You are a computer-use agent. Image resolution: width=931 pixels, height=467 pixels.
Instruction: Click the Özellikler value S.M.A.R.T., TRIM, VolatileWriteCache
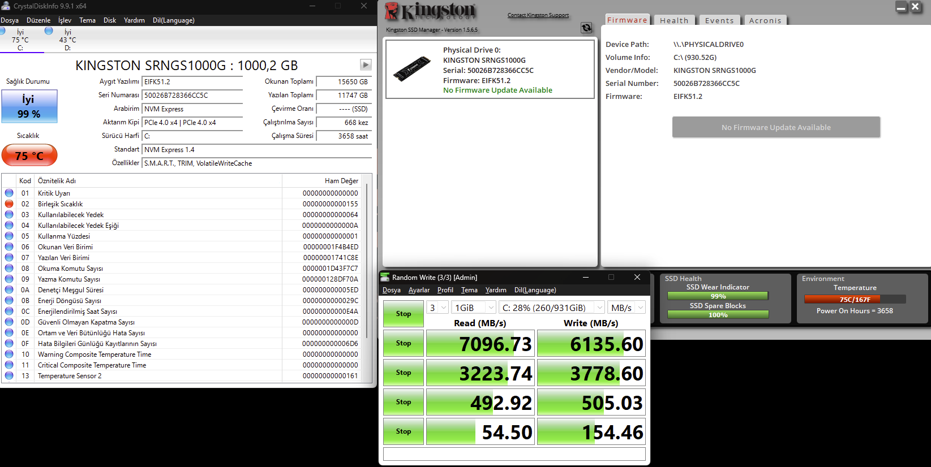(256, 163)
